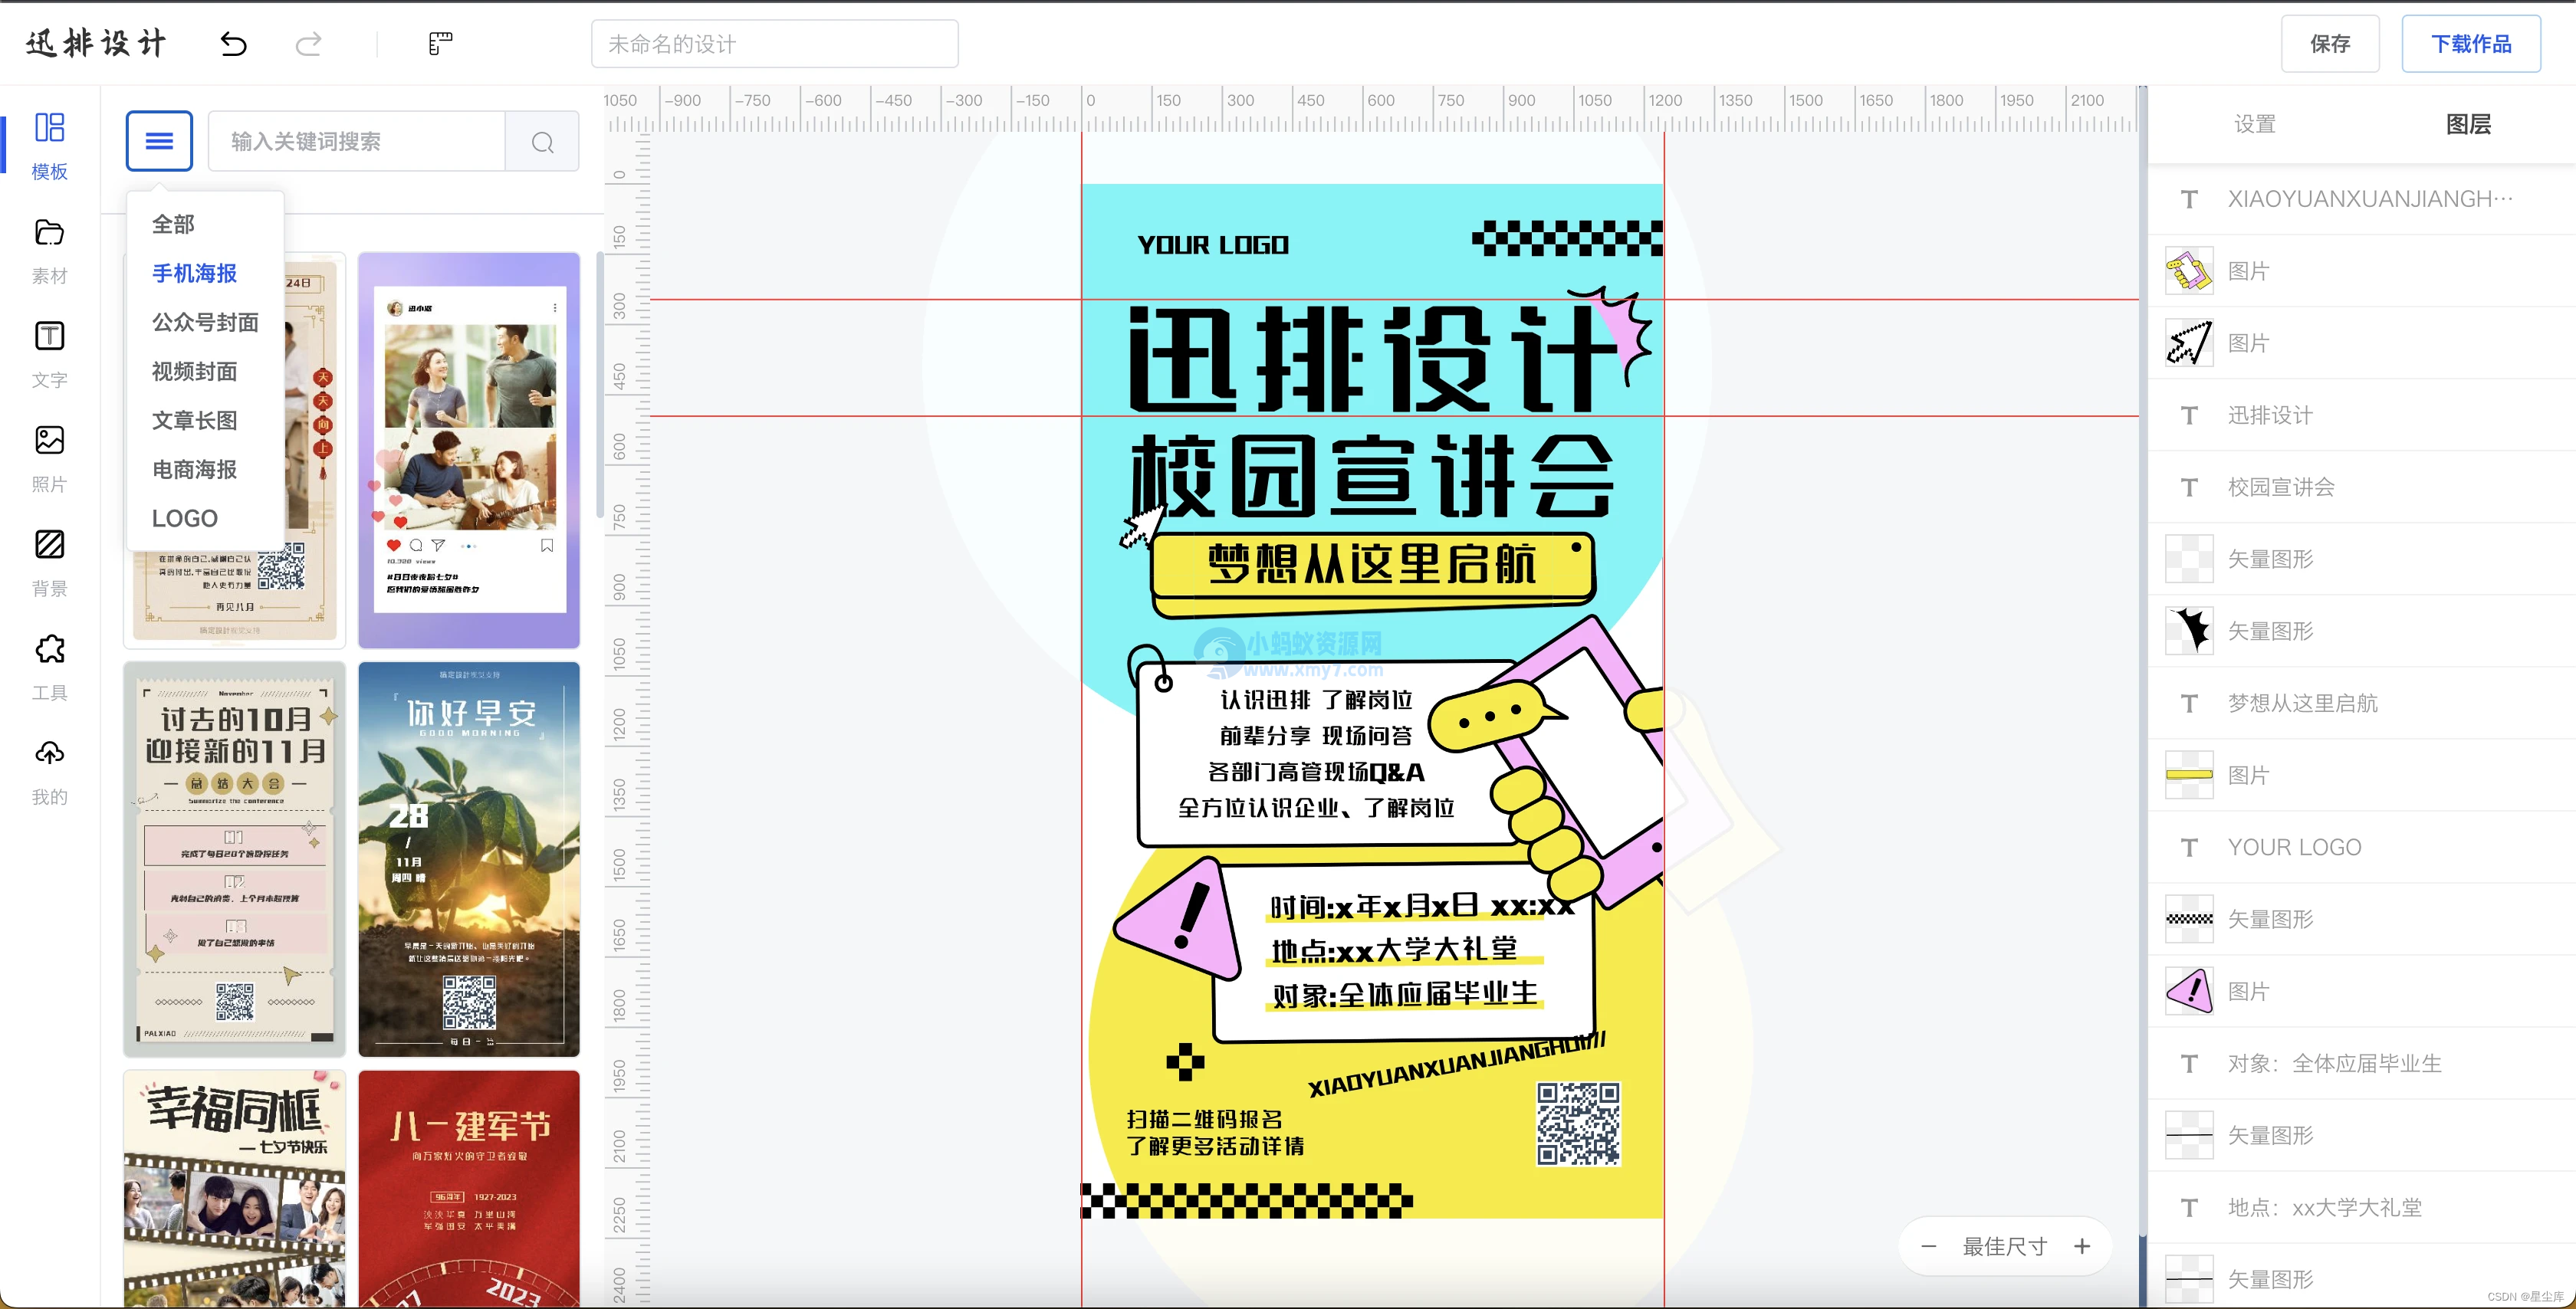
Task: Select 公众号封面 from category list
Action: (x=205, y=322)
